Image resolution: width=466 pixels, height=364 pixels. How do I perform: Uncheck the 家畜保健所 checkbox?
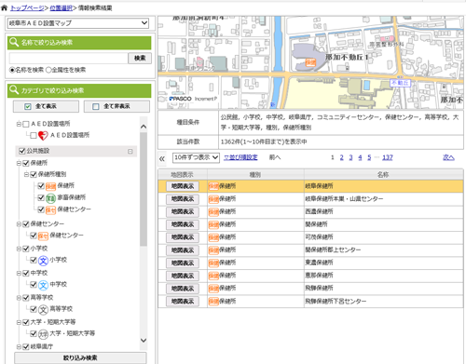click(41, 197)
